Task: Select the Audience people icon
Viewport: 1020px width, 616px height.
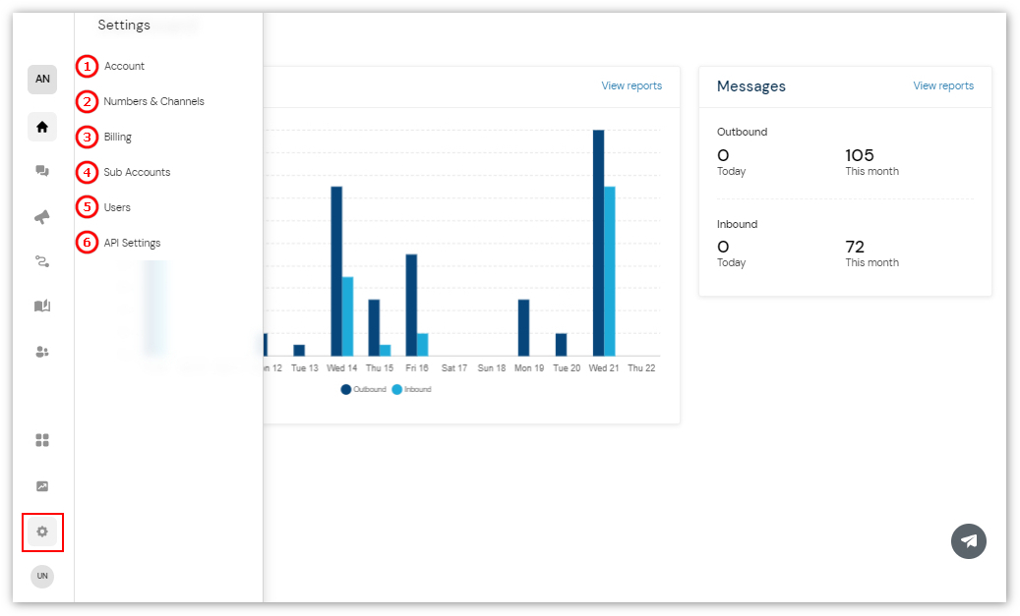Action: pos(42,351)
